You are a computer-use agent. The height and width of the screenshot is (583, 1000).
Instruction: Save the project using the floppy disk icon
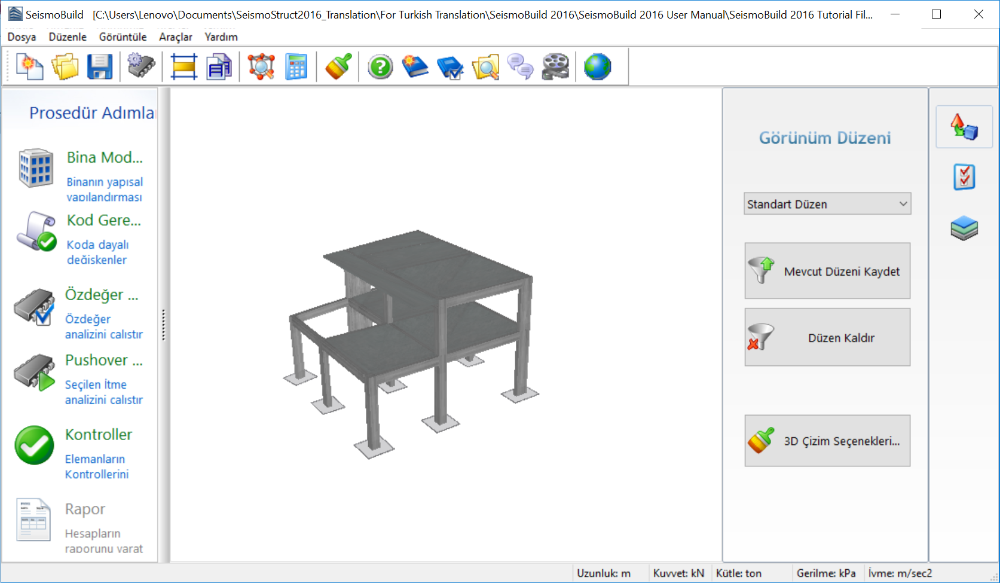coord(100,66)
